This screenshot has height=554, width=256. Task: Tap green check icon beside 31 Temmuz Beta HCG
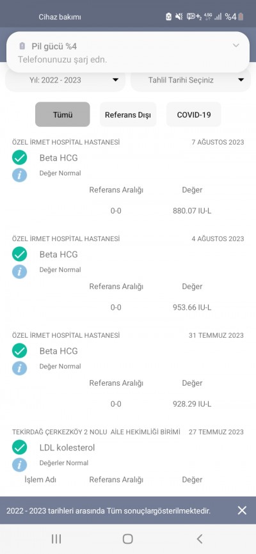click(x=19, y=351)
